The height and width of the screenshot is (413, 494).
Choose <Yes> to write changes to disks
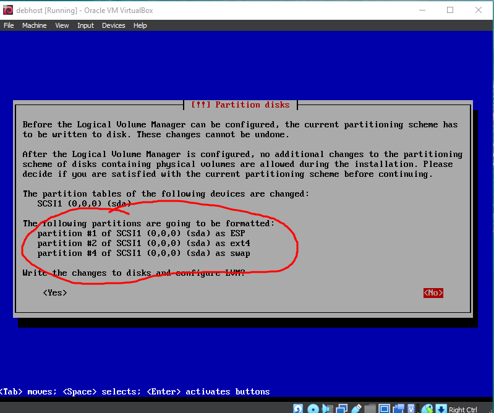[55, 292]
